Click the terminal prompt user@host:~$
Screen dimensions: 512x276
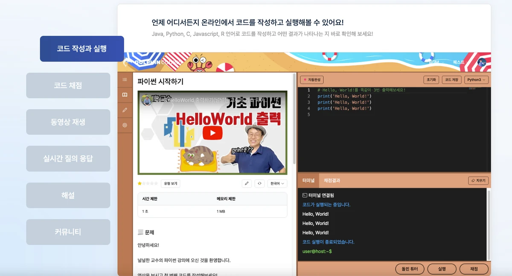[x=317, y=251]
